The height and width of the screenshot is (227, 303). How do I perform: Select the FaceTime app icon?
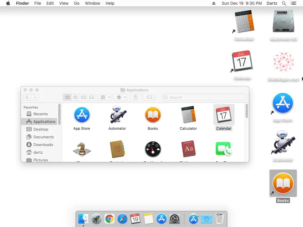(224, 149)
